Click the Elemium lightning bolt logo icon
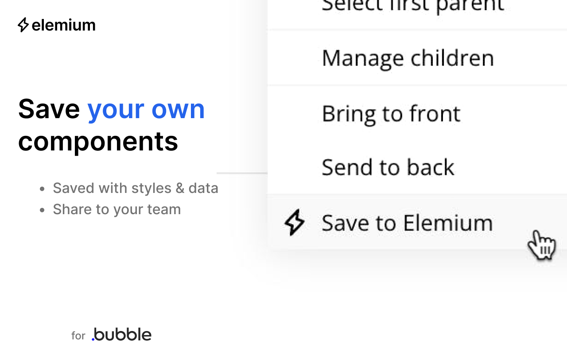 (x=23, y=25)
